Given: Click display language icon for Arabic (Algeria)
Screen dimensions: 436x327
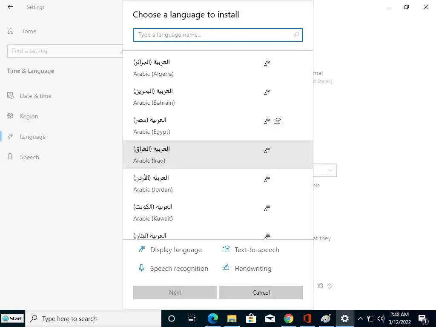Looking at the screenshot, I should click(x=267, y=64).
